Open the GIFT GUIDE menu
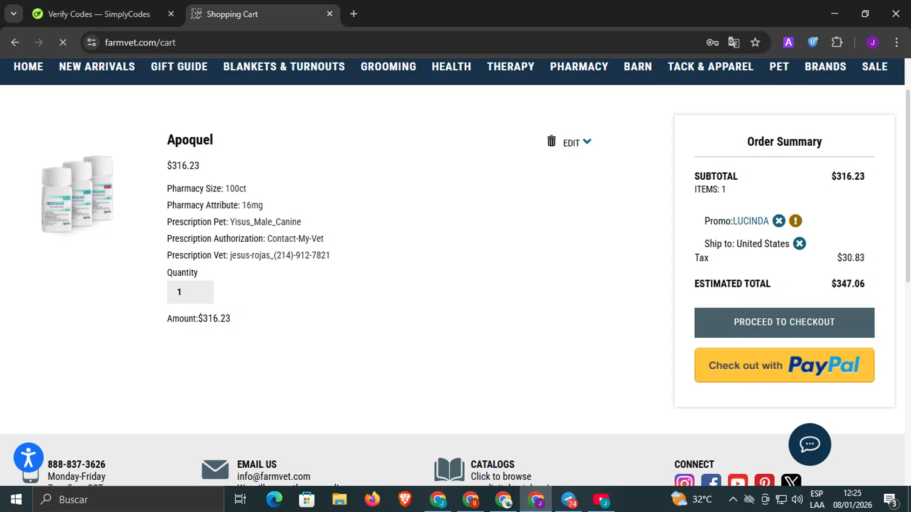 [x=179, y=67]
